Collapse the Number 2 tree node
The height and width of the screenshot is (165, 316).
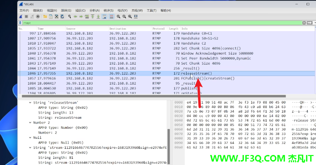pos(30,123)
